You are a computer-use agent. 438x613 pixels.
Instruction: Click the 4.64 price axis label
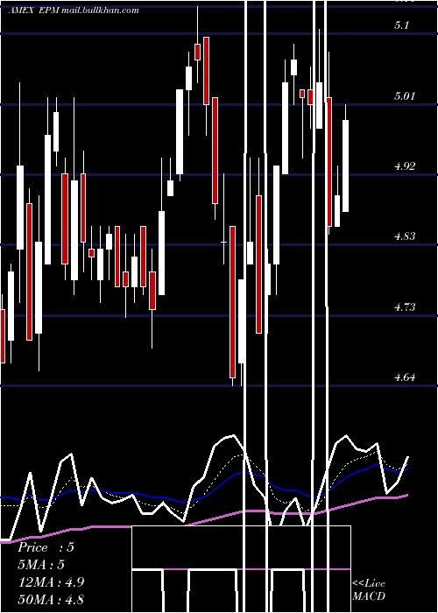pos(405,377)
